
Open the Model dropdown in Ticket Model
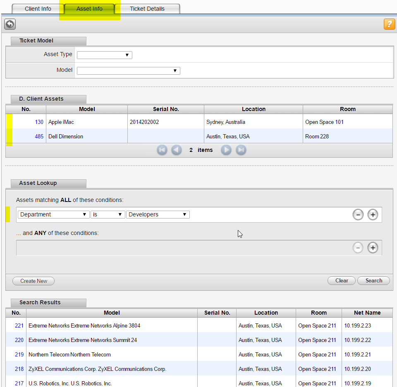coord(128,70)
